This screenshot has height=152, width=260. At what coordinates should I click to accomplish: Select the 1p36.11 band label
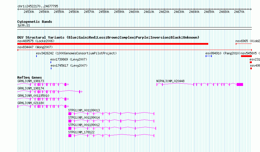(x=24, y=25)
